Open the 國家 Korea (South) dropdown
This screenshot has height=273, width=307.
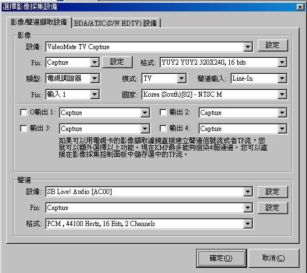point(214,94)
